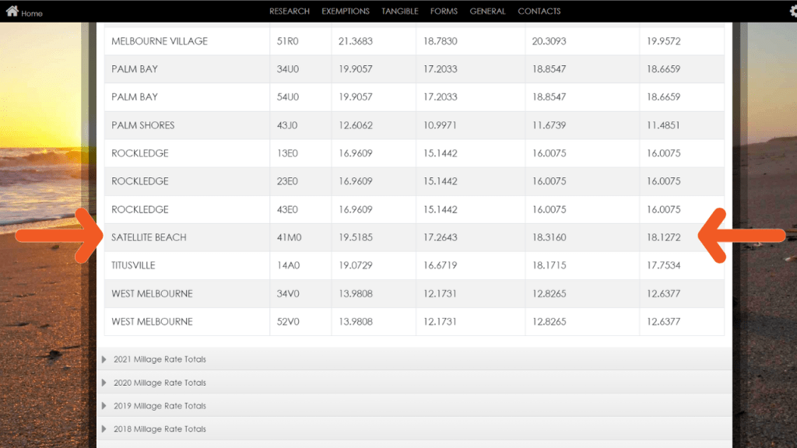Expand 2020 Millage Rate Totals section
The image size is (797, 448).
point(160,383)
